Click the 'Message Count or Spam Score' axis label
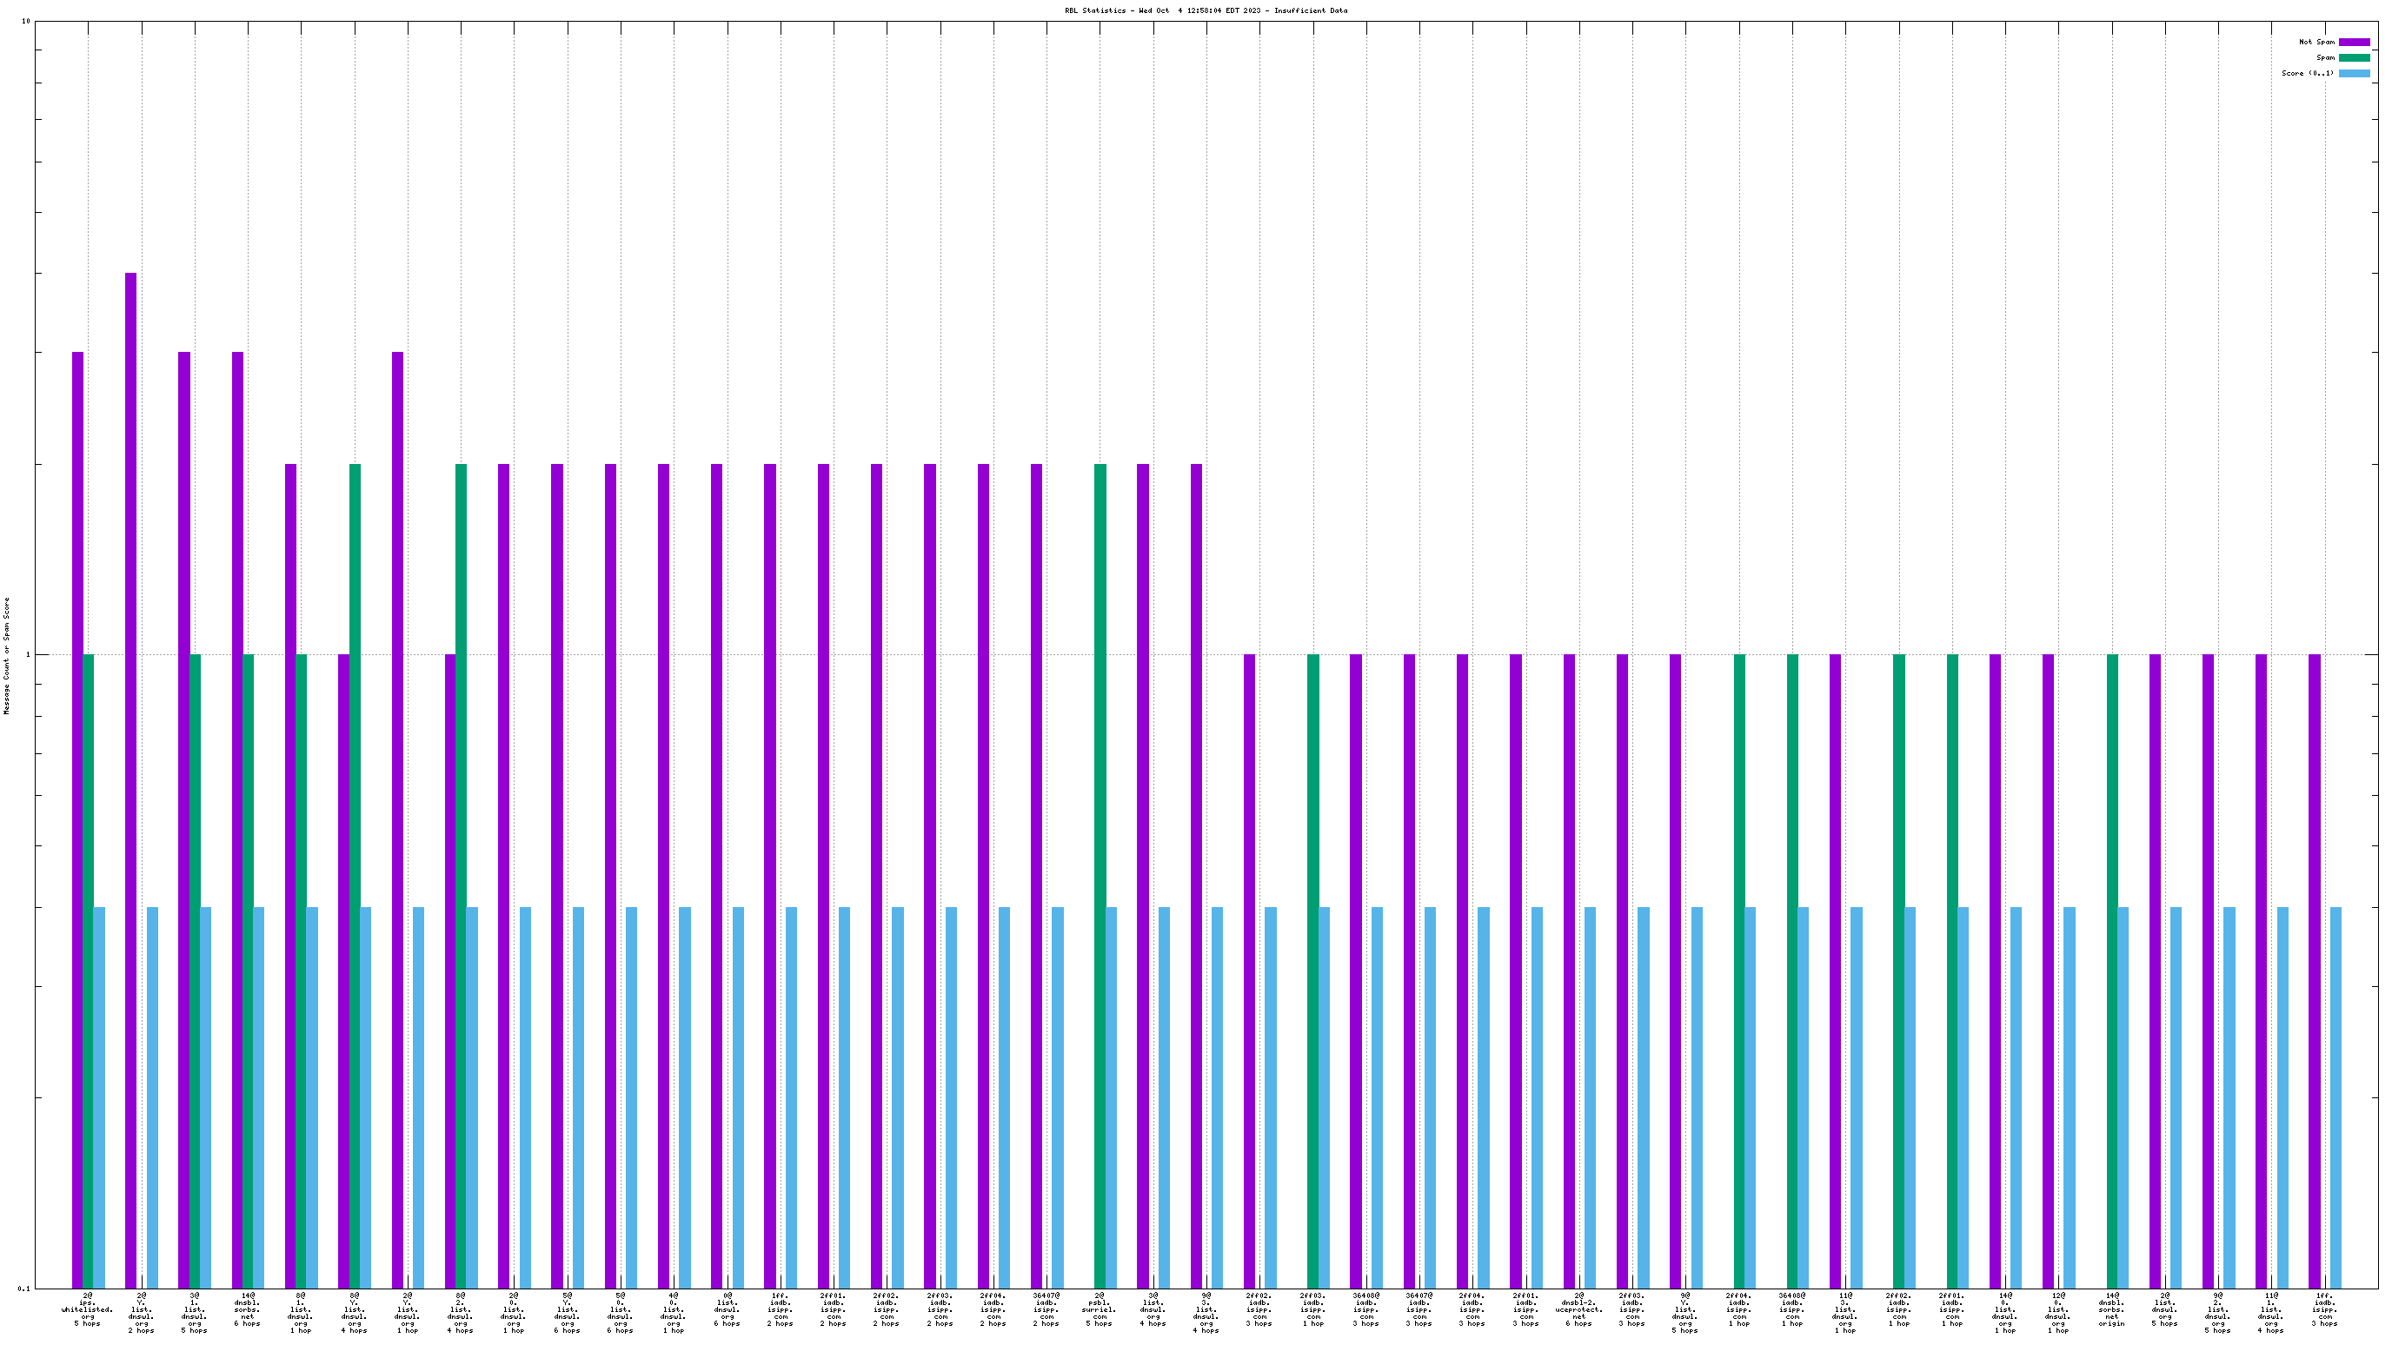2392x1345 pixels. click(x=6, y=655)
